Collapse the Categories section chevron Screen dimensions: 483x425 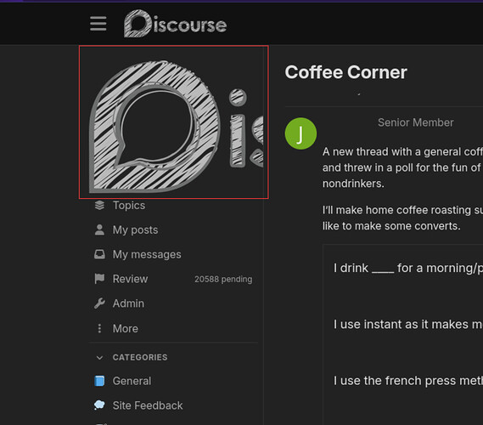(99, 358)
